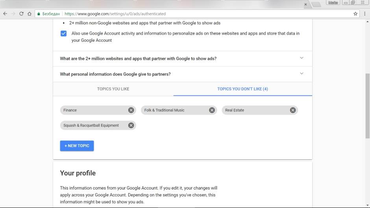
Task: Delete the Real Estate topic chip
Action: (x=293, y=110)
